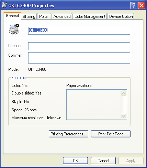
Task: Click the "Double-sided: Yes" text
Action: point(26,93)
